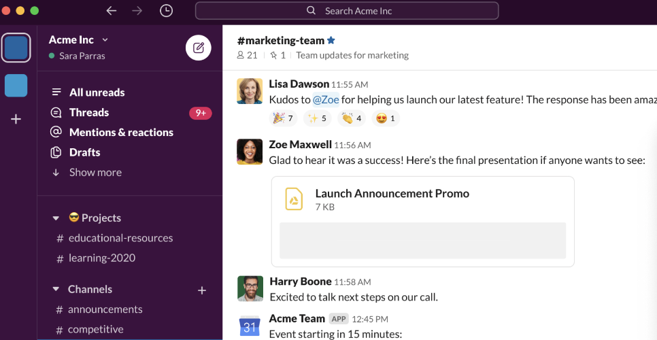Click Sara Parras status name

tap(82, 56)
